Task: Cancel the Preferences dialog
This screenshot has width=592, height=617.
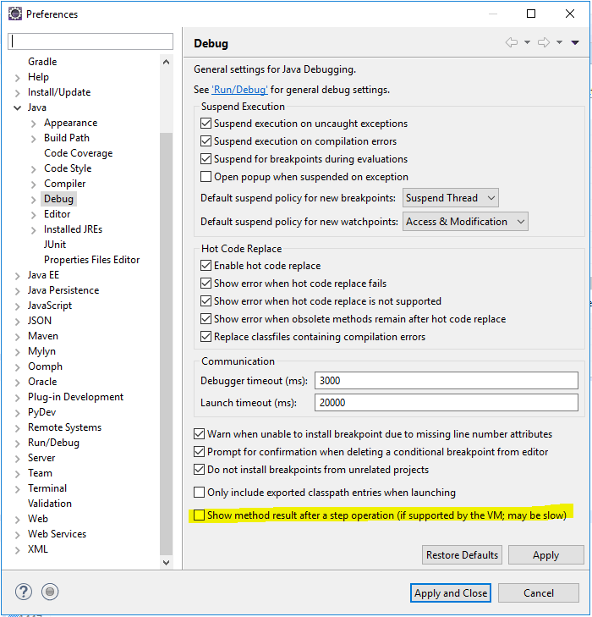Action: (539, 592)
